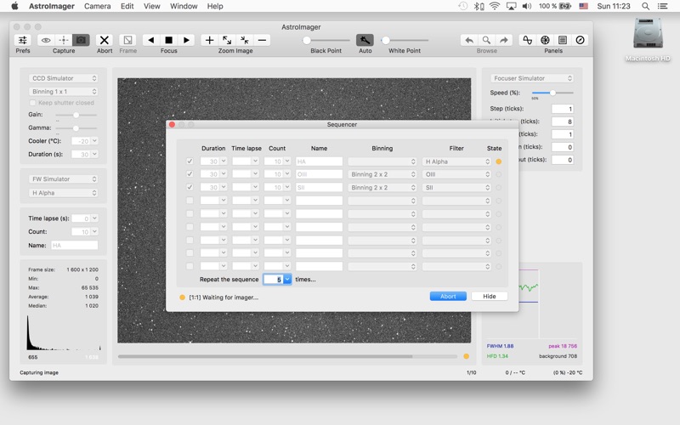Screen dimensions: 680x425
Task: Move focuser outward with right arrow
Action: pos(186,40)
